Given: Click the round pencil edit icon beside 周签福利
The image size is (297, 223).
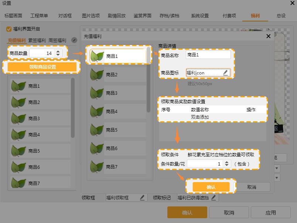Looking at the screenshot, I should (74, 40).
